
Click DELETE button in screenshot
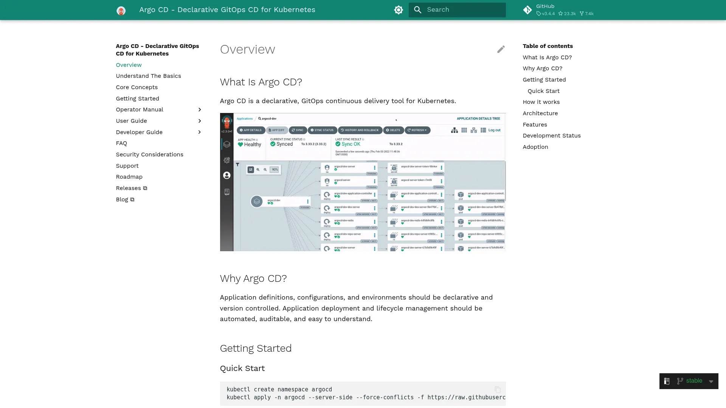coord(393,130)
